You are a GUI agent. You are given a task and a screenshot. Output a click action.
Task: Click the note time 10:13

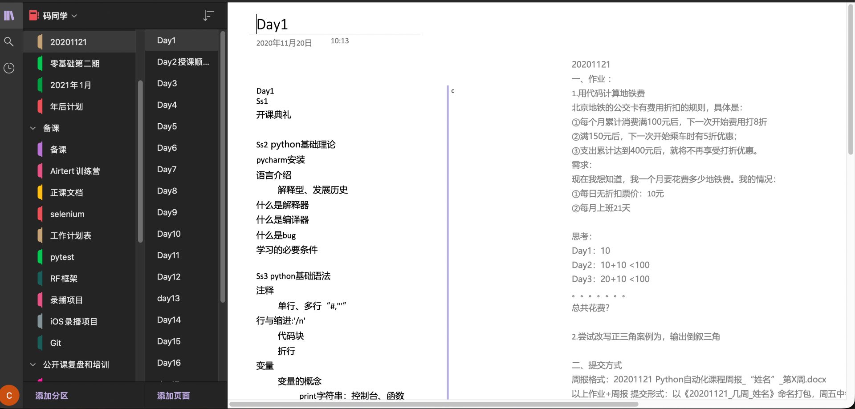tap(340, 41)
